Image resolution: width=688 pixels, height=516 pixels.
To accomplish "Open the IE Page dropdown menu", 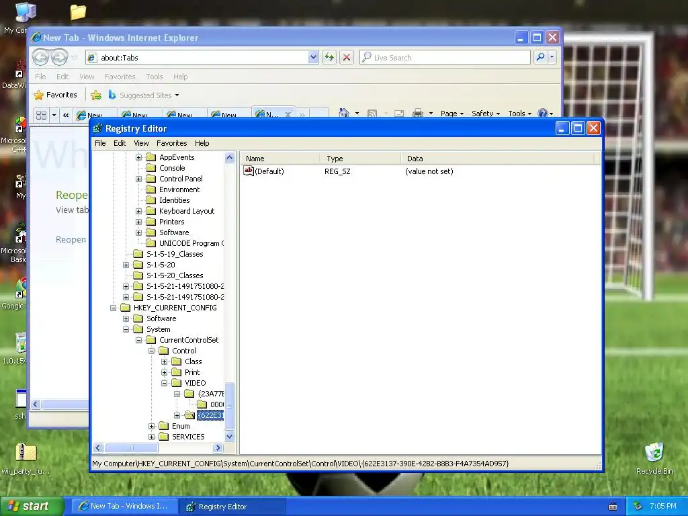I will point(452,113).
